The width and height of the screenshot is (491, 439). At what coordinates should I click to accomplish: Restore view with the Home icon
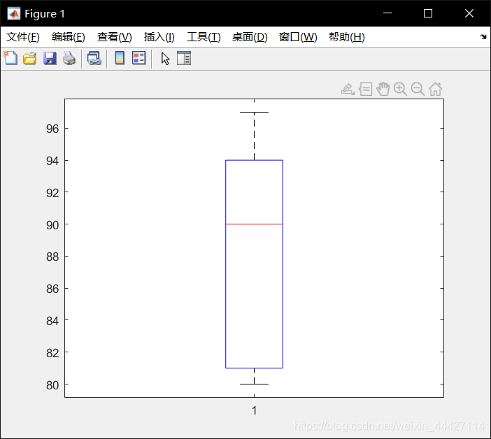click(x=435, y=89)
